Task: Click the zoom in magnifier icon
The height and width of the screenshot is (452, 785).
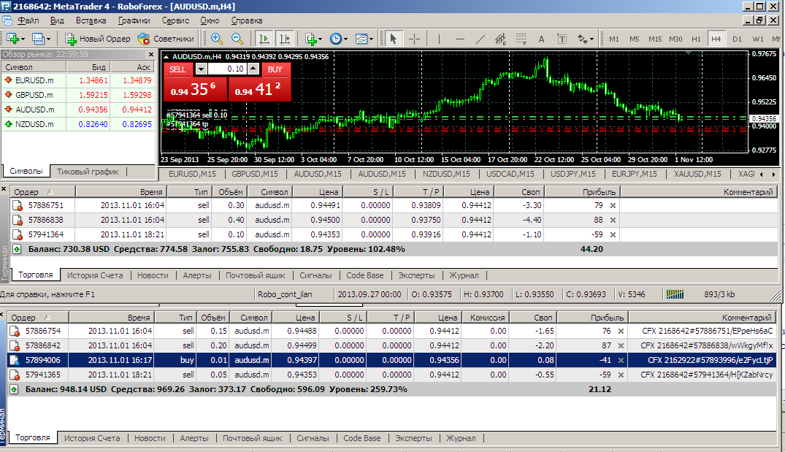Action: tap(217, 39)
